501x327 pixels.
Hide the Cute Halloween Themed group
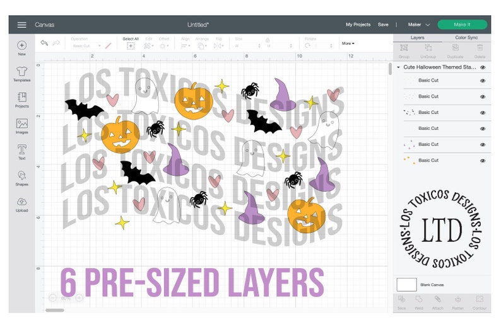point(483,67)
